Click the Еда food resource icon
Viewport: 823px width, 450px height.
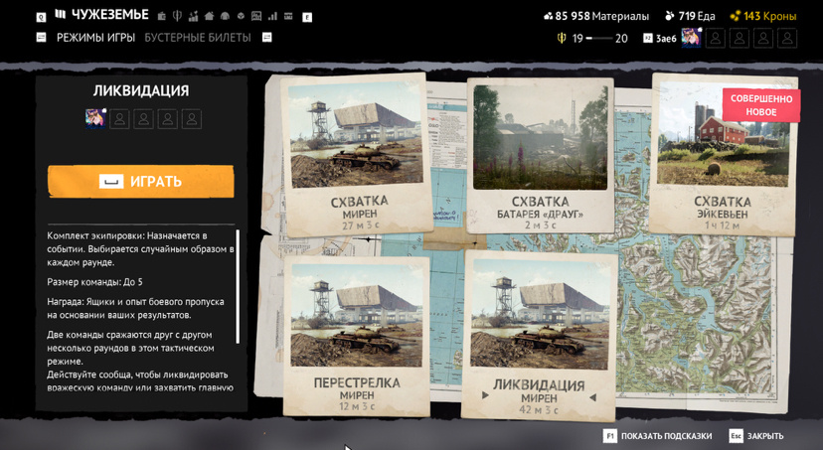coord(670,16)
